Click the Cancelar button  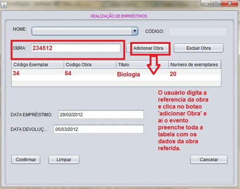tap(209, 159)
